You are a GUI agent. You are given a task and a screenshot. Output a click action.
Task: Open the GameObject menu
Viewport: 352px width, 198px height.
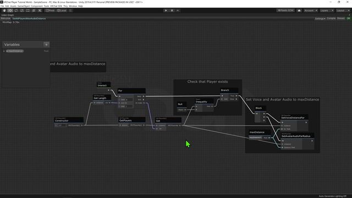(x=24, y=6)
